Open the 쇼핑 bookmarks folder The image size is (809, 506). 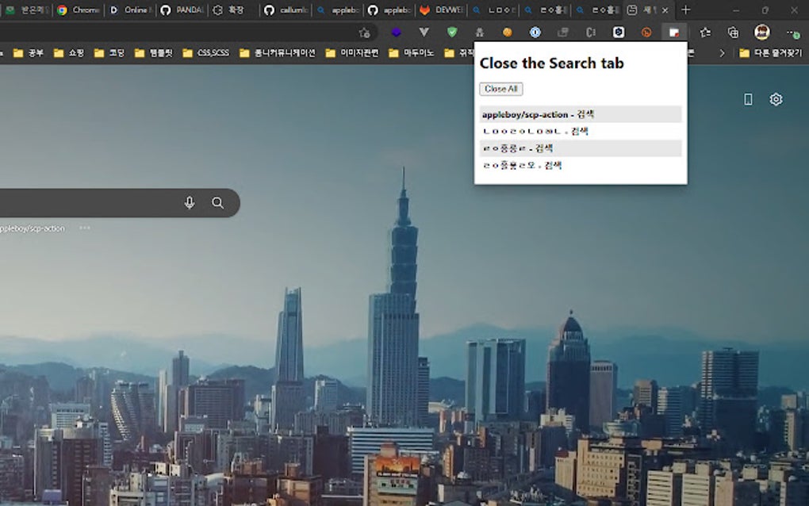click(x=69, y=52)
